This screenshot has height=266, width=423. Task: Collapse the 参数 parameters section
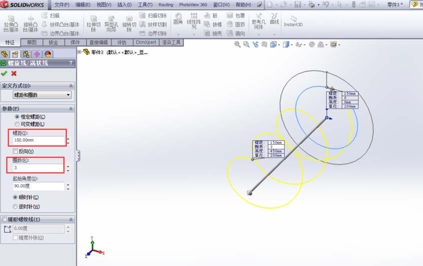point(71,109)
